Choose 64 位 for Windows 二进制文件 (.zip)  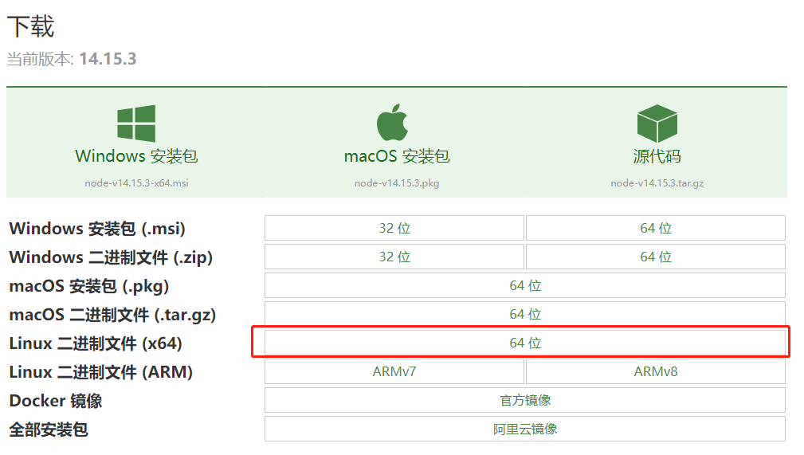[x=655, y=257]
